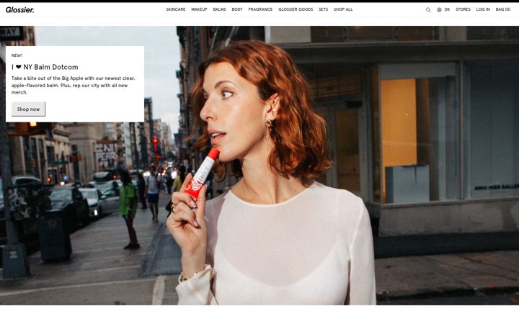519x324 pixels.
Task: Open the Skincare menu
Action: pyautogui.click(x=176, y=9)
